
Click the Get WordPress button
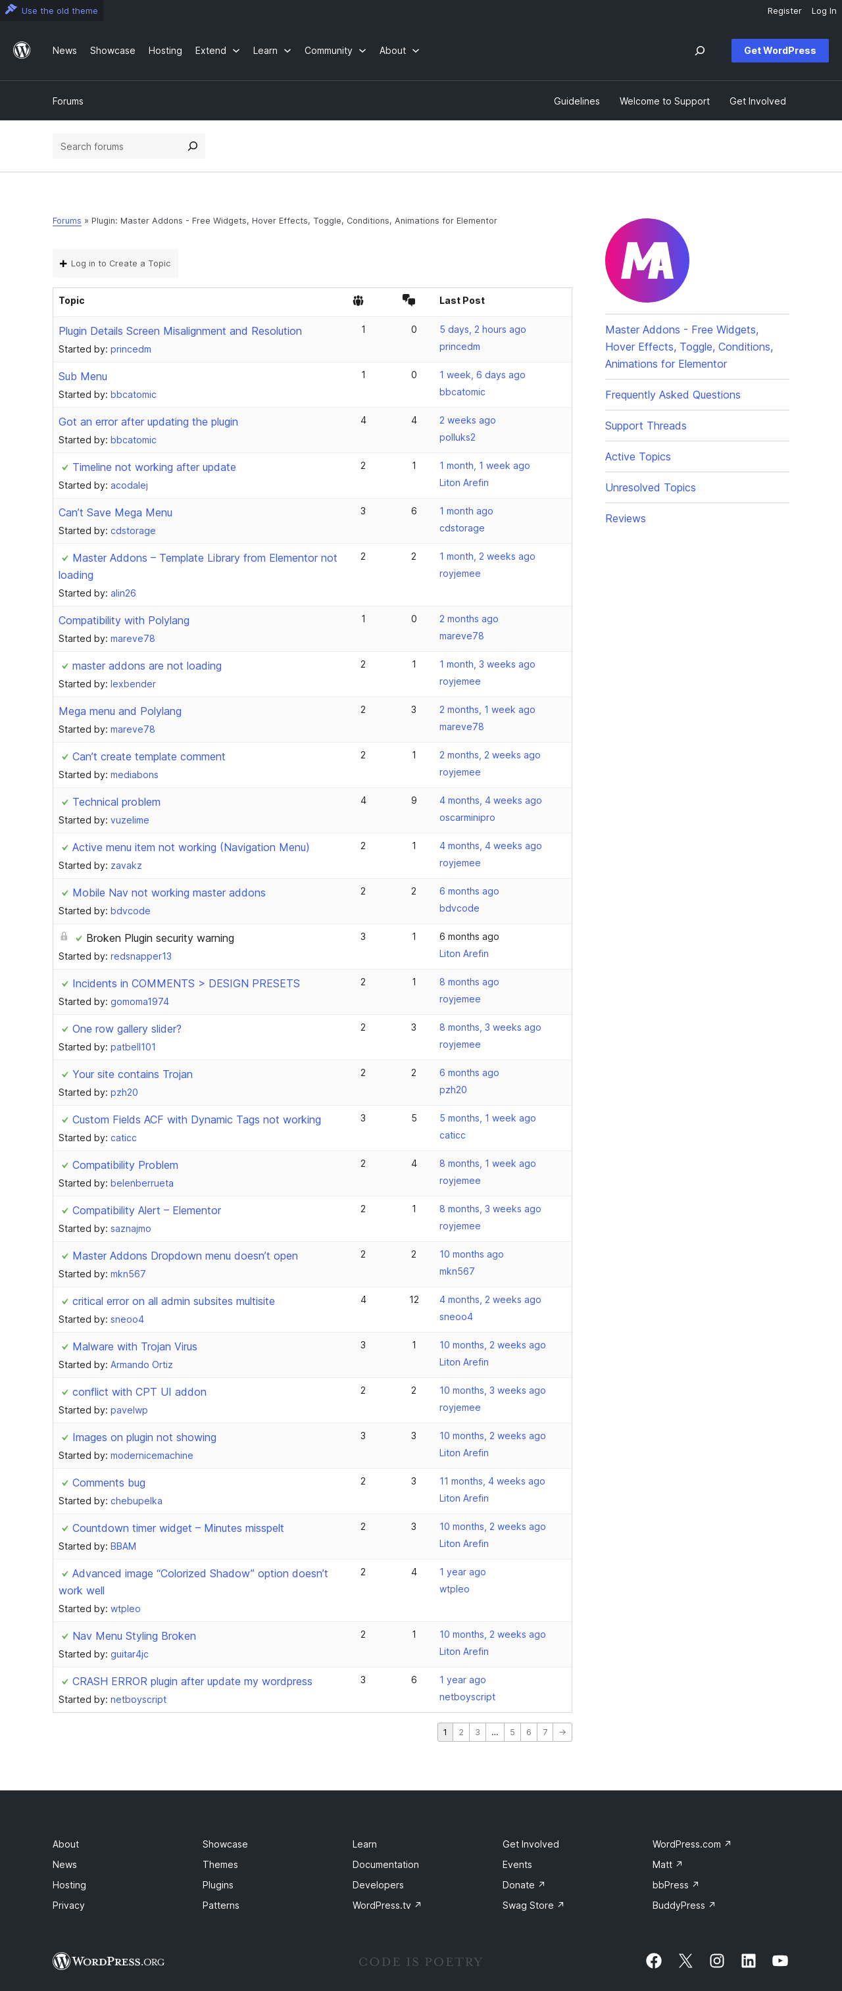(x=780, y=51)
